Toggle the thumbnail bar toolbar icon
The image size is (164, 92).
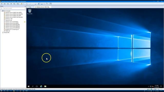pyautogui.click(x=42, y=4)
